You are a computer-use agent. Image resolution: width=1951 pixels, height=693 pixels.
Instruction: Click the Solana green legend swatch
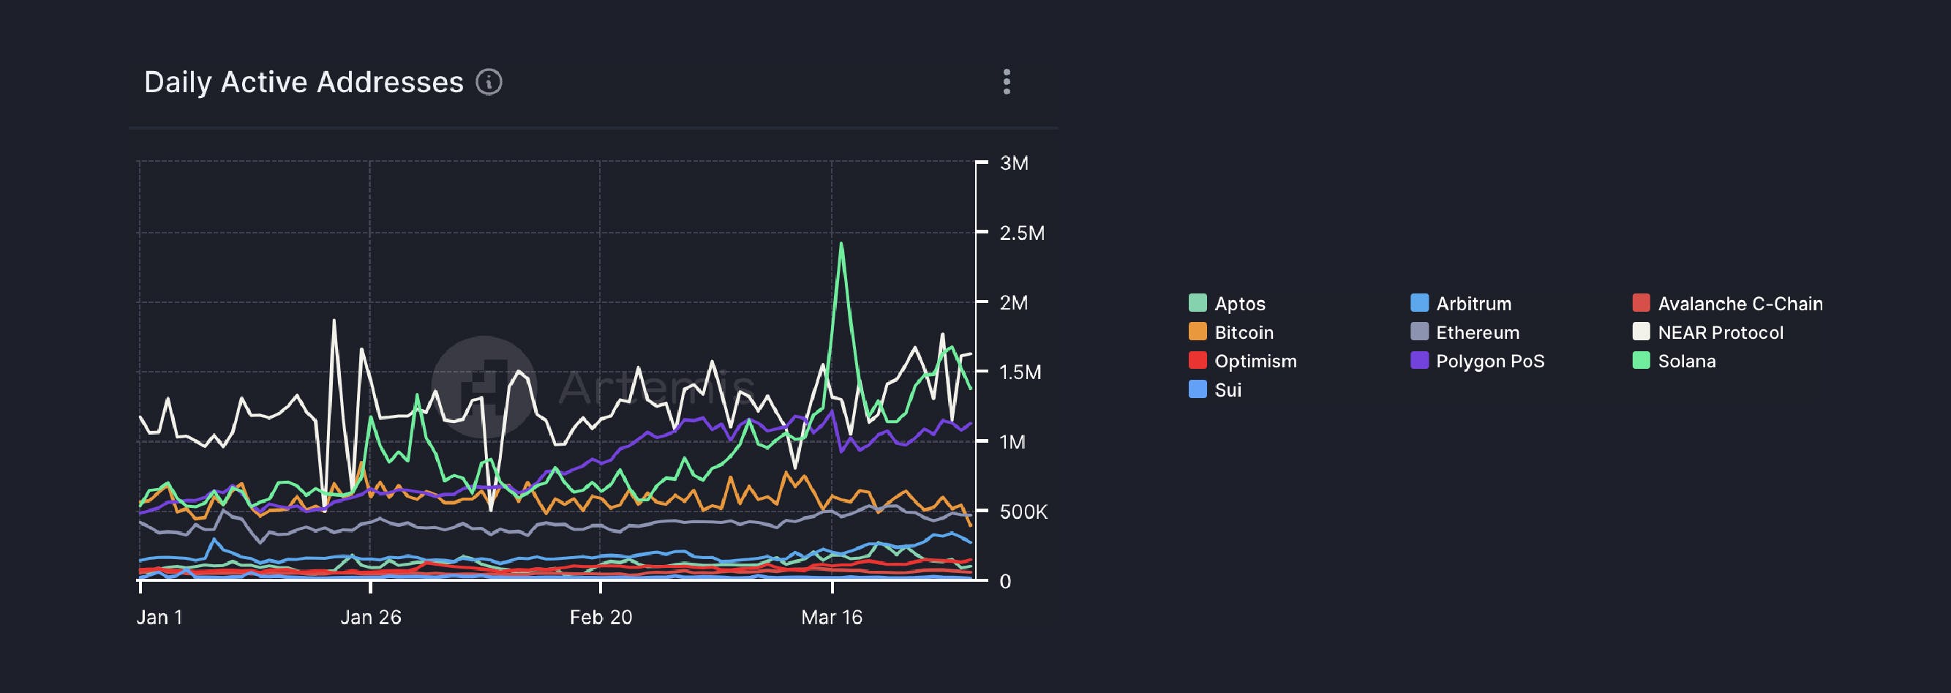click(x=1642, y=361)
